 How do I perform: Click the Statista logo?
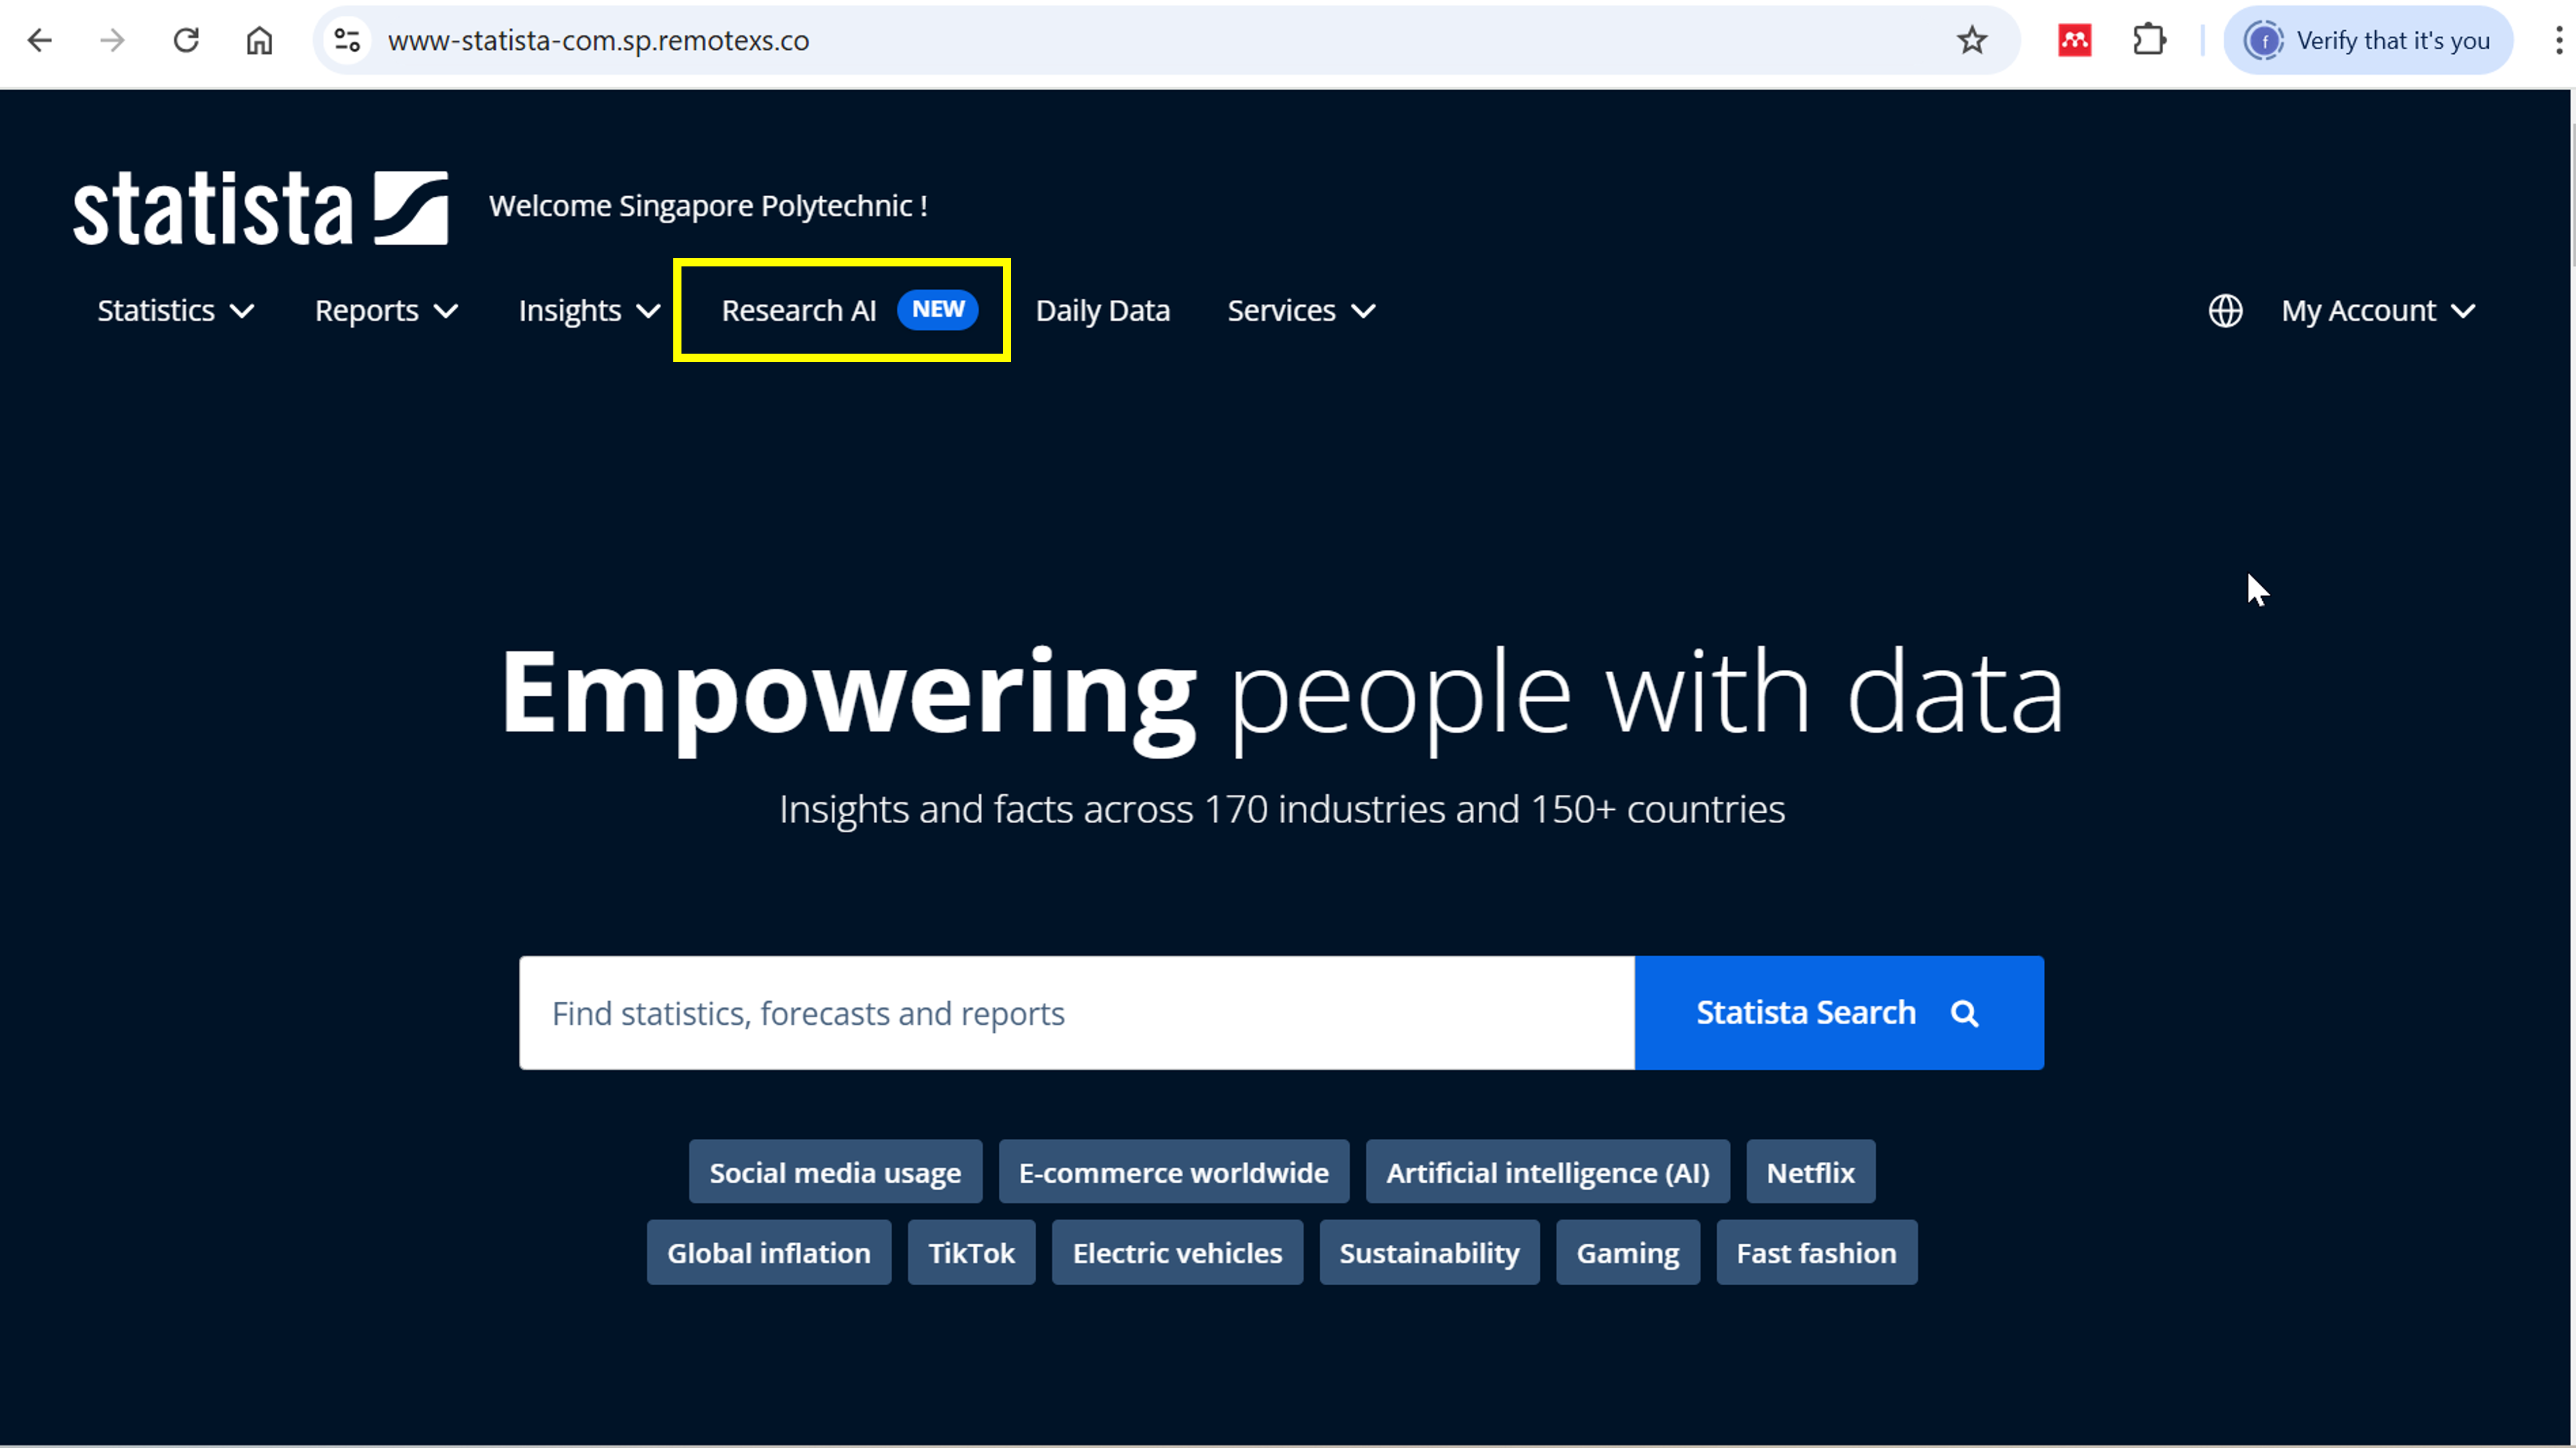click(x=260, y=207)
